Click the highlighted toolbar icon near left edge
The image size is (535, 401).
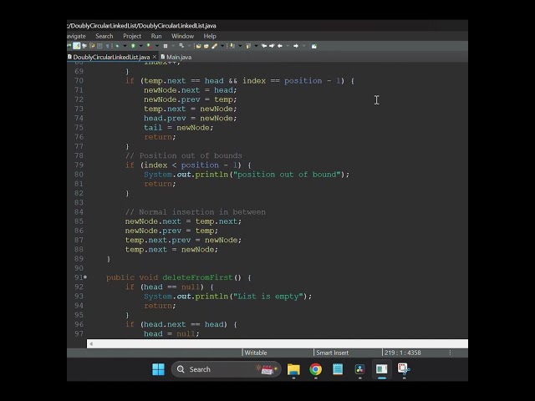76,46
